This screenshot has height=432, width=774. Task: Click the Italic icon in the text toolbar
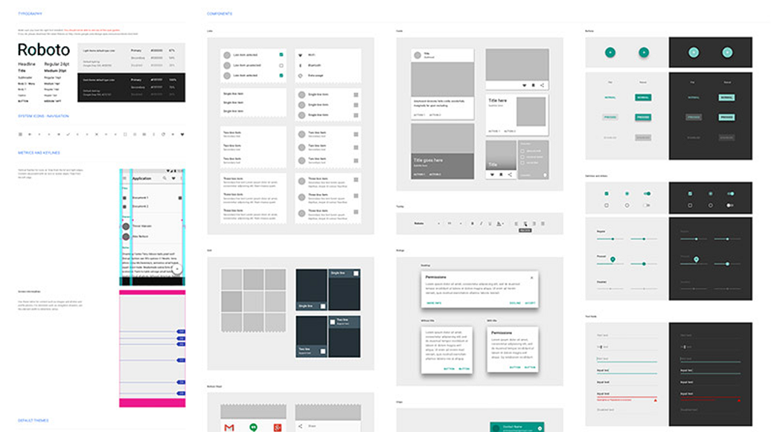[481, 223]
